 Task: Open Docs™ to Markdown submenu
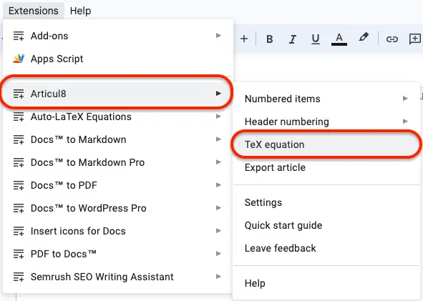[117, 139]
